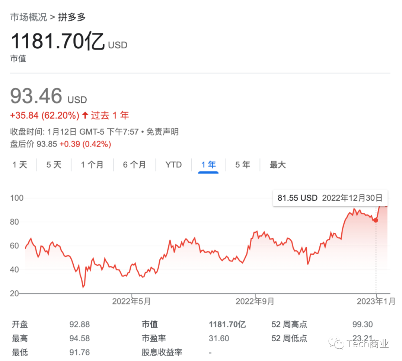Viewport: 402px width, 361px height.
Task: Click the red data point on chart
Action: click(x=376, y=220)
